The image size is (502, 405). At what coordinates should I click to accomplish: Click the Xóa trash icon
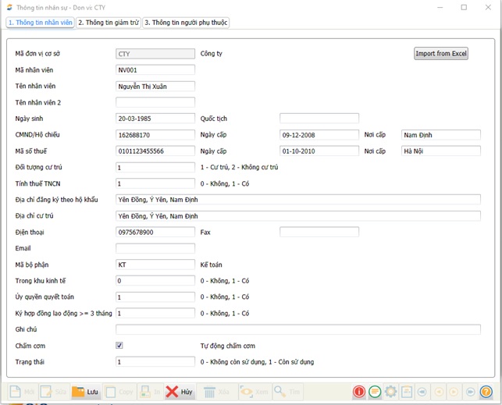209,392
